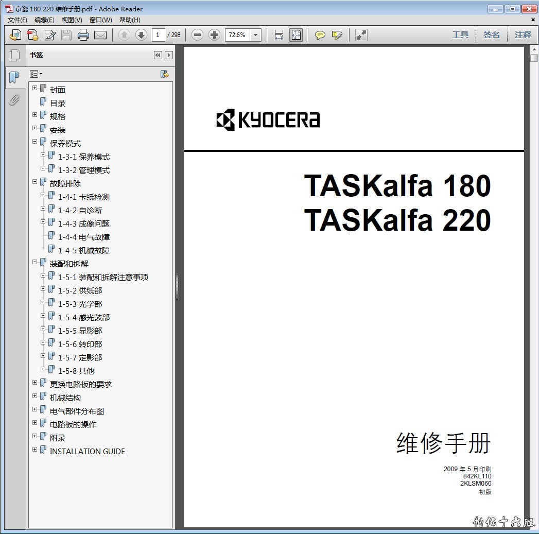The height and width of the screenshot is (534, 539).
Task: Toggle the fit-to-width scrolling view
Action: [279, 35]
